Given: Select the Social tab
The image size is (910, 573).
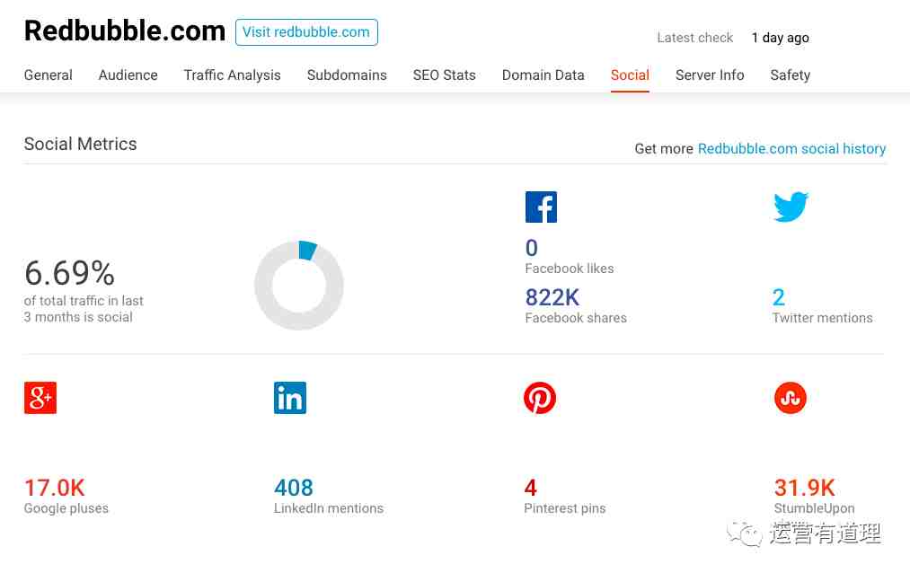Looking at the screenshot, I should (630, 75).
